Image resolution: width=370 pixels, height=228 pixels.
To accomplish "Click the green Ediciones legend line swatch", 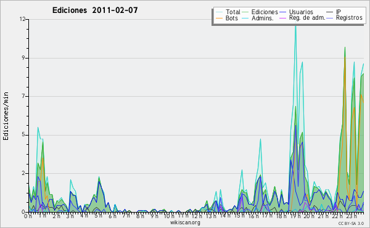I will click(245, 12).
